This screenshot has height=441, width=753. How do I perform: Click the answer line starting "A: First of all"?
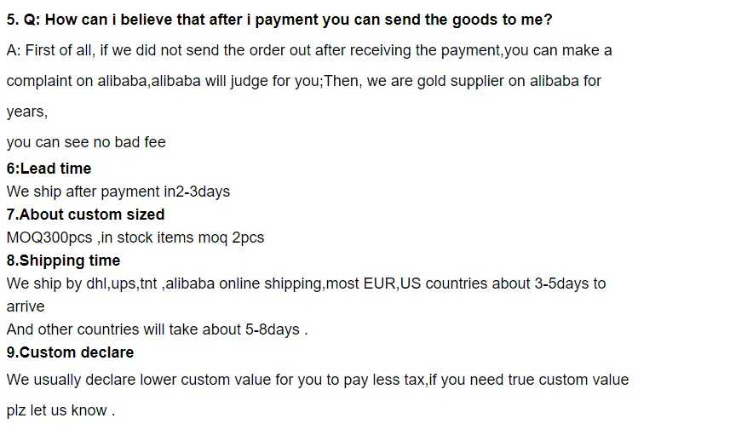[x=308, y=50]
